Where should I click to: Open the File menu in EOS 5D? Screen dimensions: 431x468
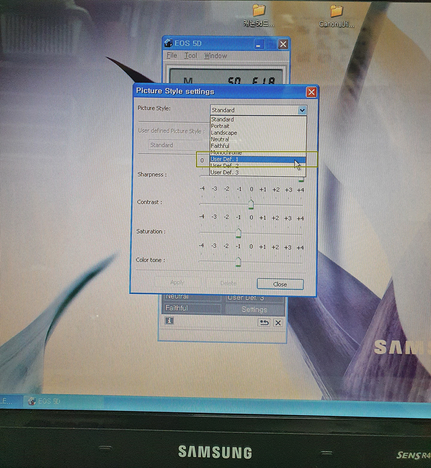(x=172, y=56)
